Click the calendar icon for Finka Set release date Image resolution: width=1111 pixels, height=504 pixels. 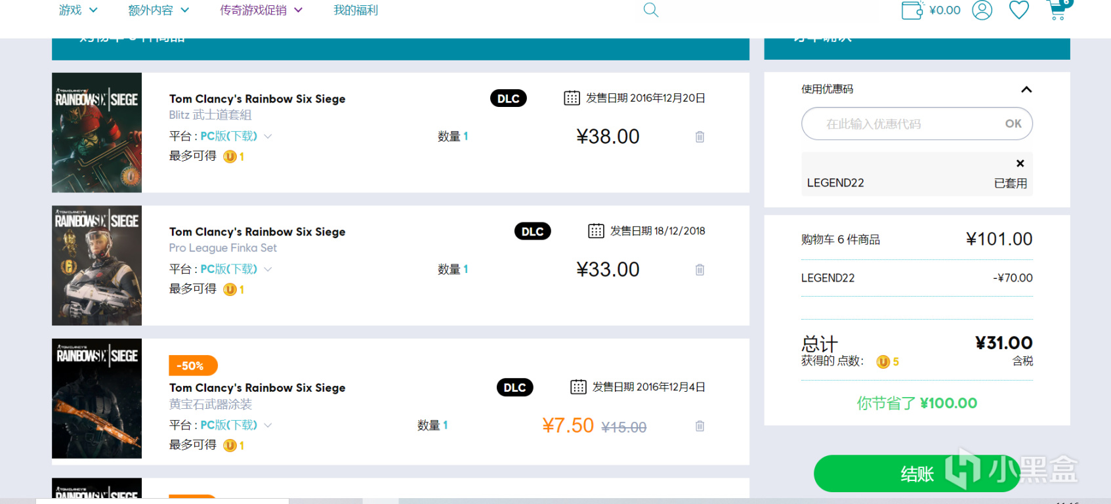[x=596, y=231]
